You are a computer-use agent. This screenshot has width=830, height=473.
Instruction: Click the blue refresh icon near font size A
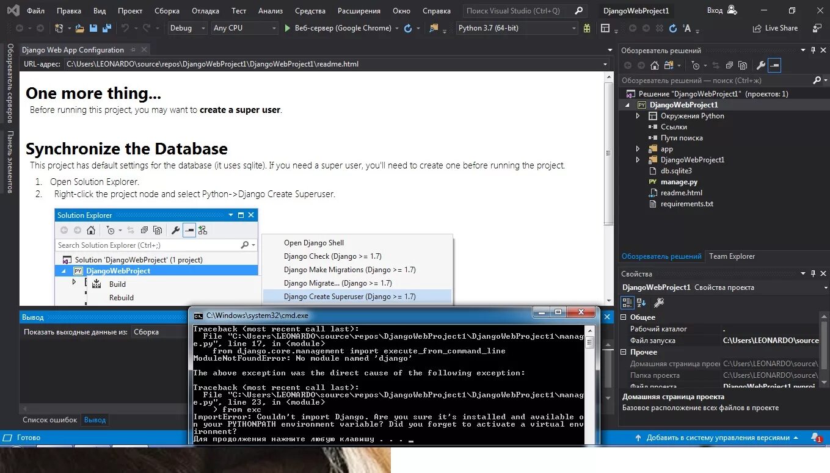point(673,28)
